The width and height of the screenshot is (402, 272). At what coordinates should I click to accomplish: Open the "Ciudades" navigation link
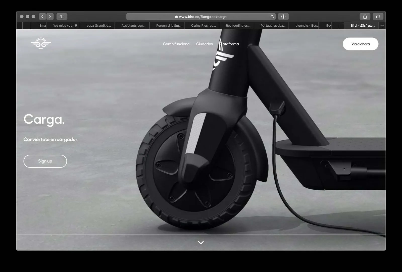pyautogui.click(x=204, y=44)
